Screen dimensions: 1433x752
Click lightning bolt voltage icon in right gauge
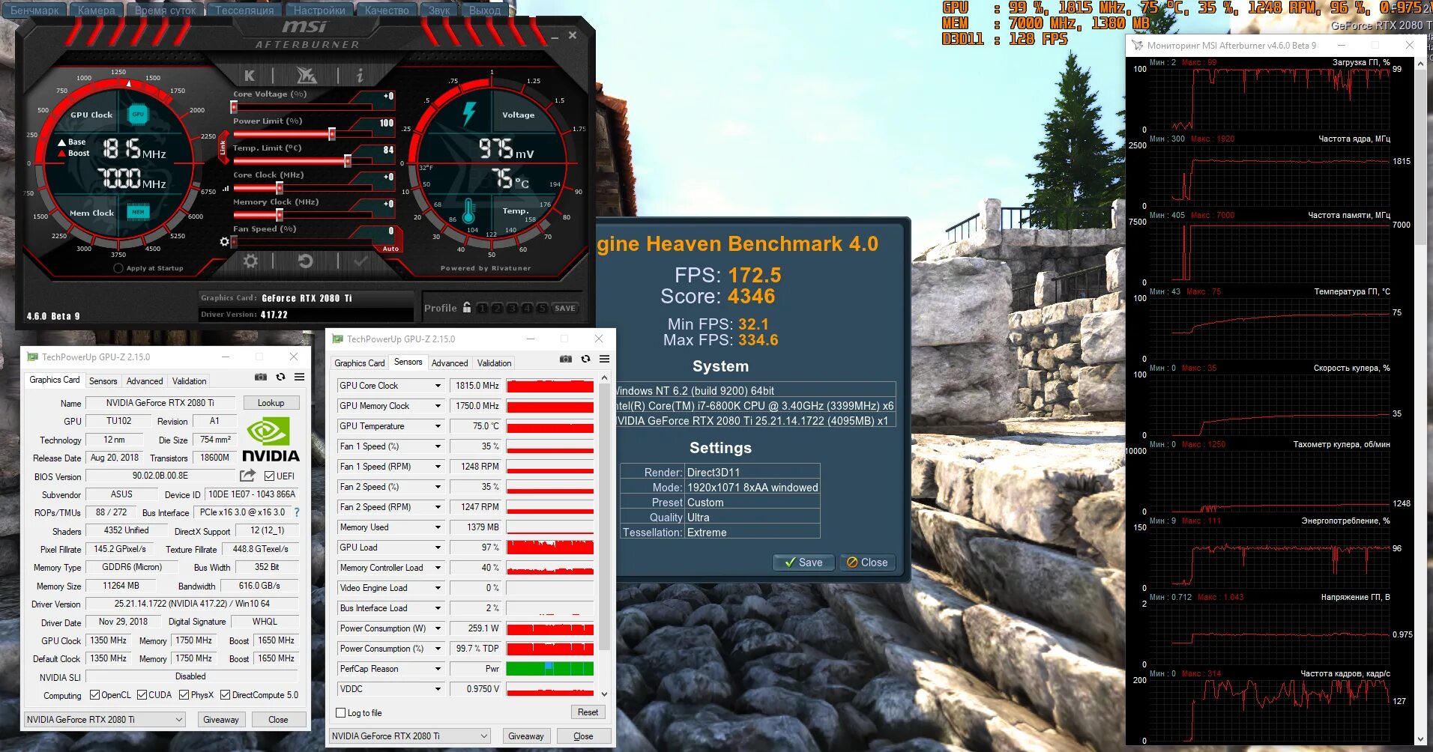[x=469, y=113]
